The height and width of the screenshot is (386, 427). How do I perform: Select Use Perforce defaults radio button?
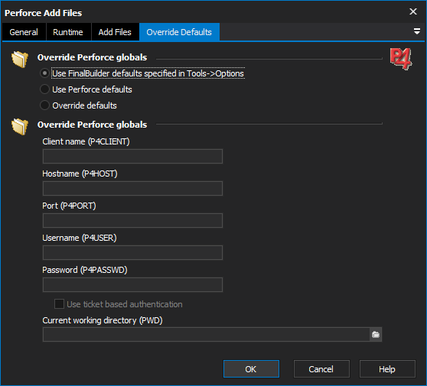tap(44, 89)
